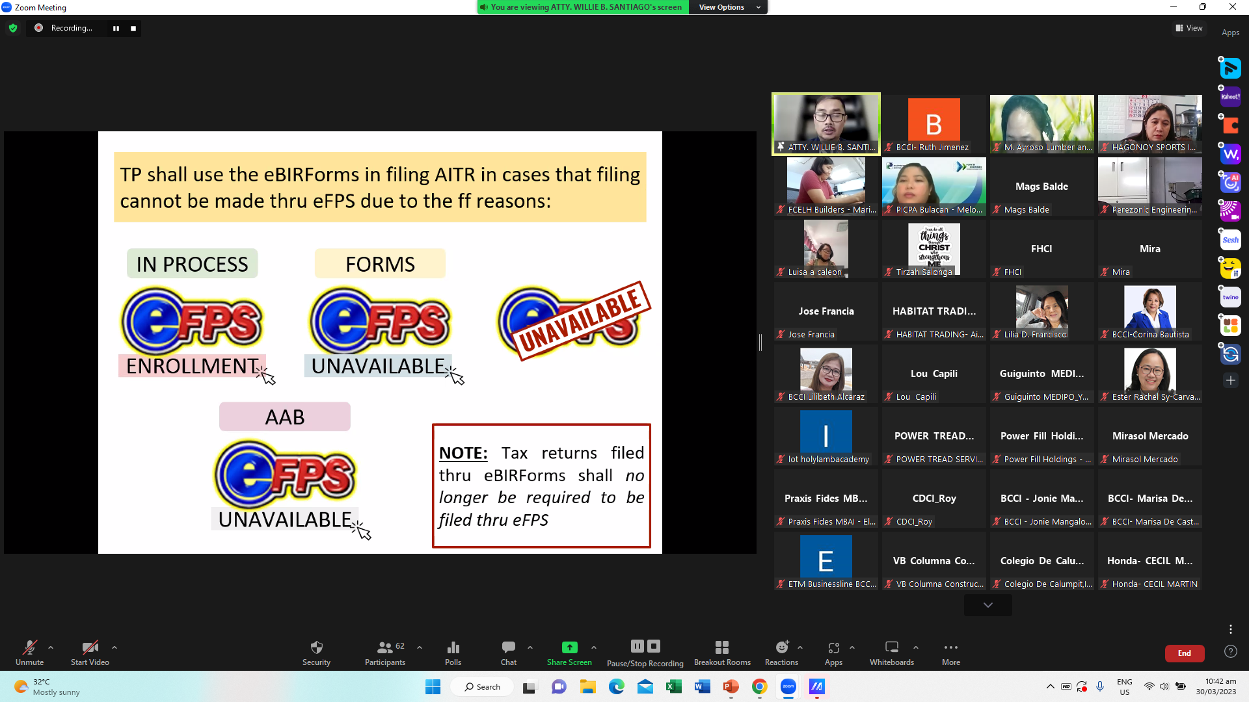Screen dimensions: 1249x702
Task: Open the More menu in toolbar
Action: pyautogui.click(x=951, y=653)
